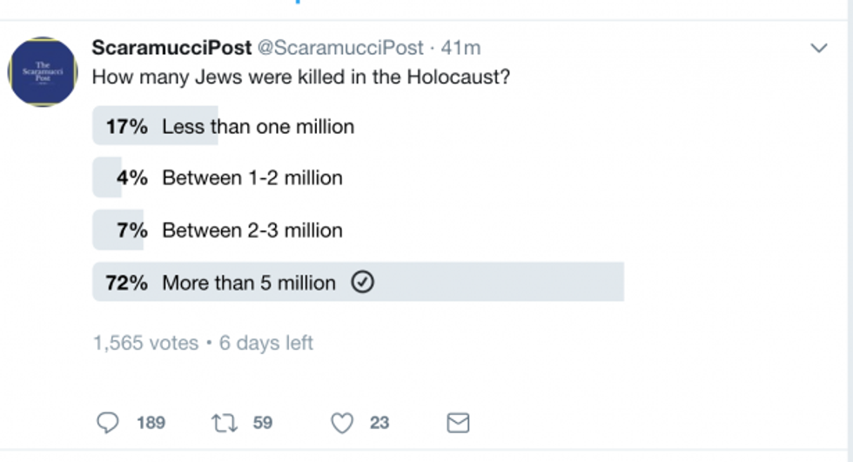Click the 189 replies count
The image size is (853, 462).
pyautogui.click(x=151, y=423)
